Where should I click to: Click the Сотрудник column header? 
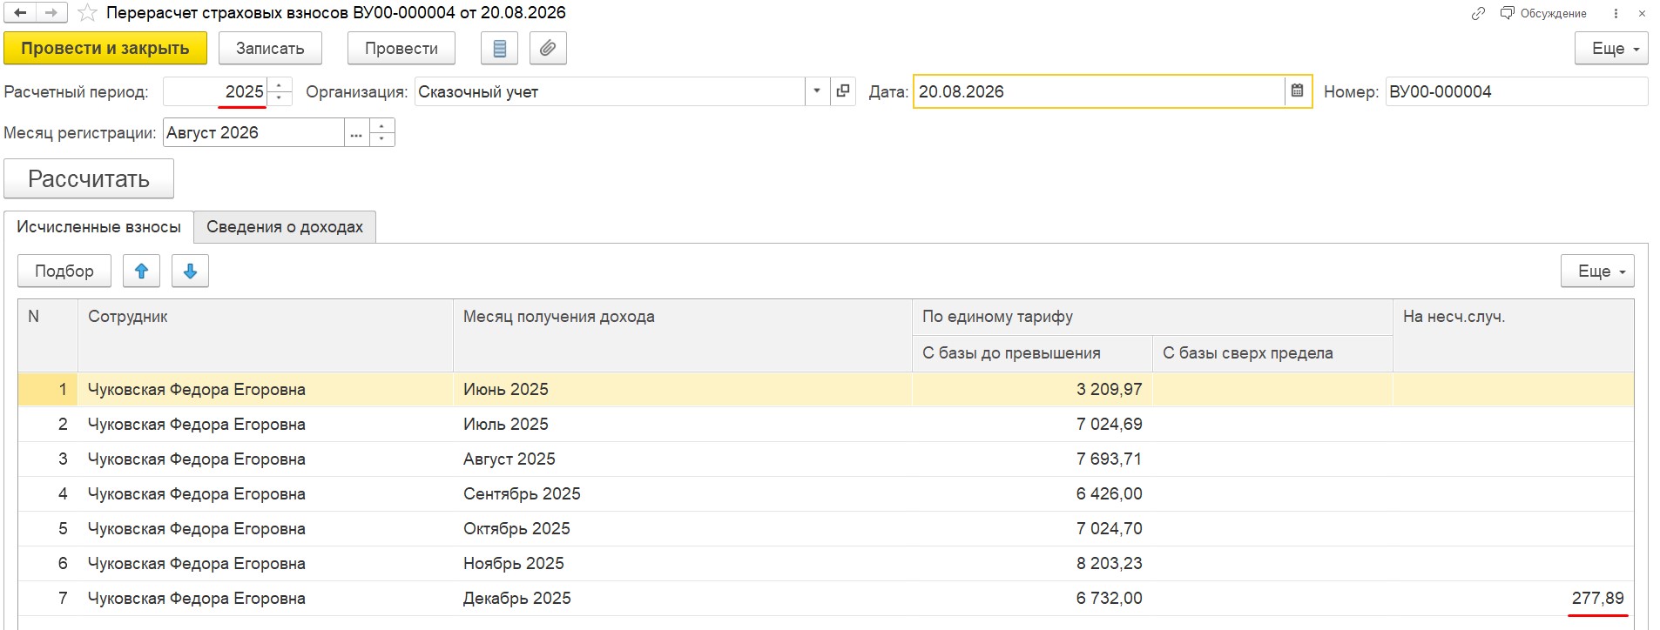266,336
